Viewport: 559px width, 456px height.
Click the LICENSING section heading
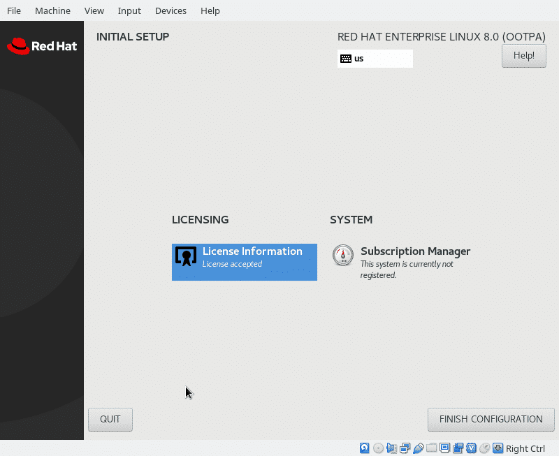tap(200, 219)
